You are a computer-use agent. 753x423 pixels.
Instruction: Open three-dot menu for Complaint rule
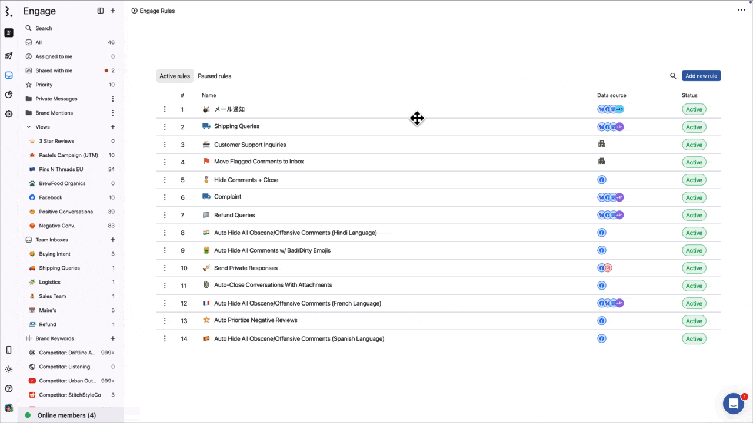tap(165, 197)
